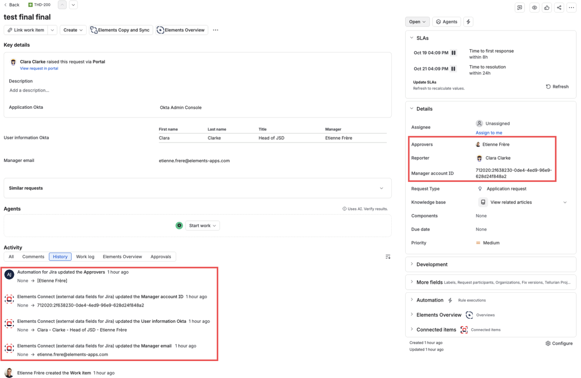Open the top-right more actions menu
Screen dimensions: 581x378
coord(571,7)
